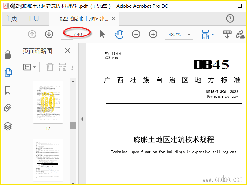The height and width of the screenshot is (185, 247).
Task: Click the title 膨胀土地区建筑技术规程
Action: tap(174, 140)
